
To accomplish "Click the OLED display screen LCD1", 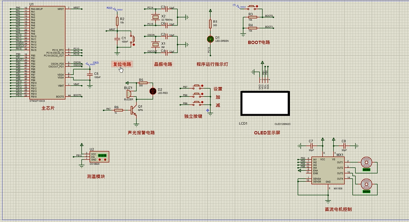I will tap(265, 103).
